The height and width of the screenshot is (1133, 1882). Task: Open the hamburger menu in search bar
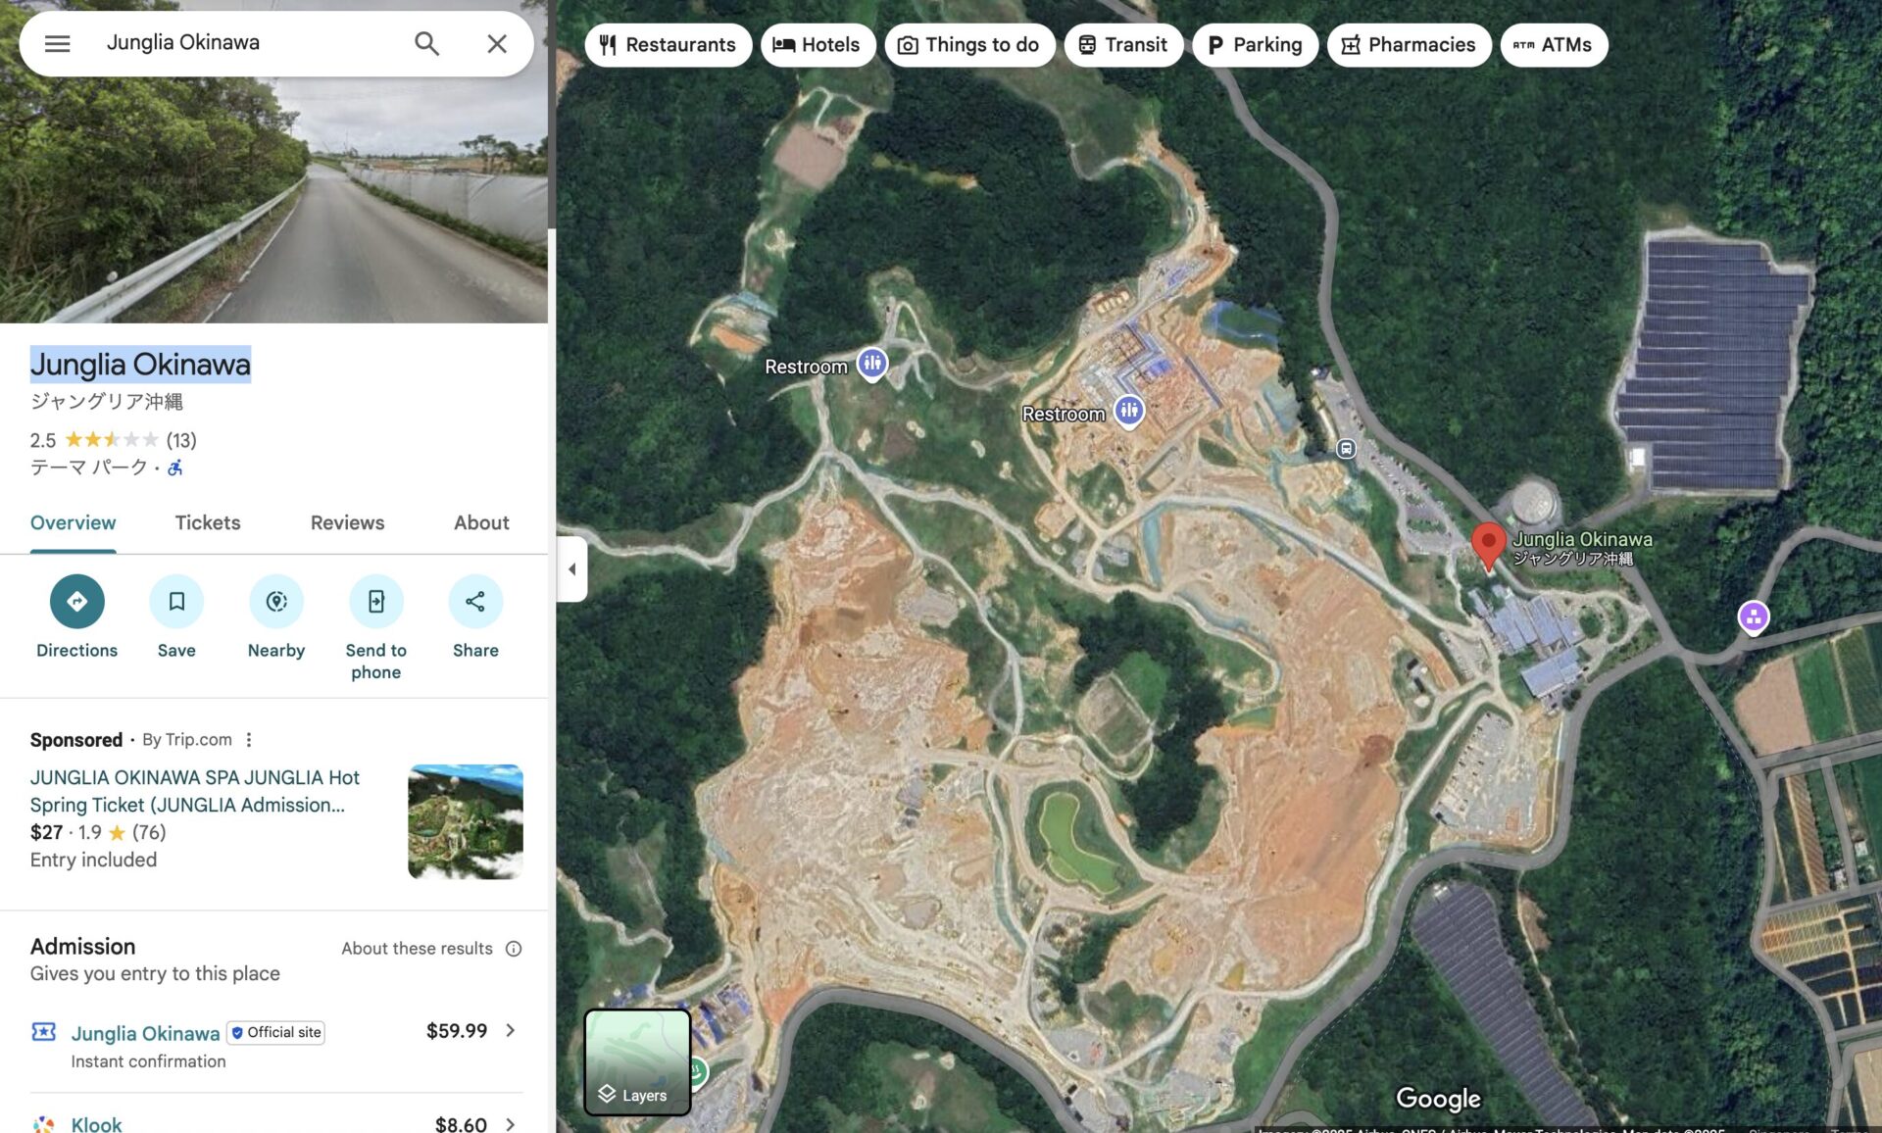click(x=57, y=43)
